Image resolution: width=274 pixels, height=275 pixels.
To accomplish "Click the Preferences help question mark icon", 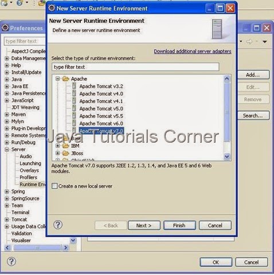I will click(x=11, y=261).
